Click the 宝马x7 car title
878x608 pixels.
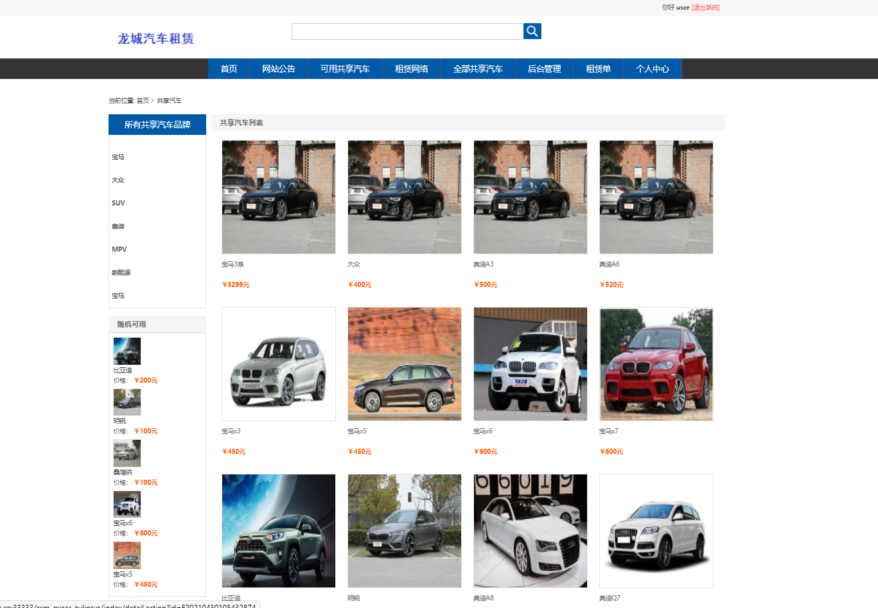tap(609, 431)
